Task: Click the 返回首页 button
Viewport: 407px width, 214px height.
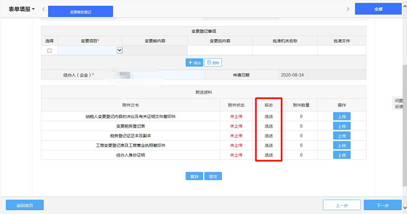Action: click(x=25, y=205)
